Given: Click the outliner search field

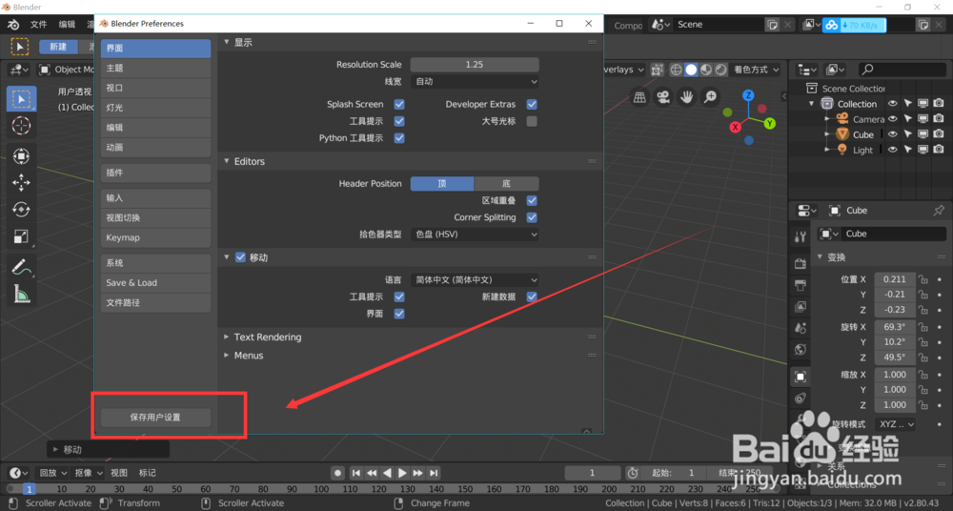Looking at the screenshot, I should click(901, 70).
